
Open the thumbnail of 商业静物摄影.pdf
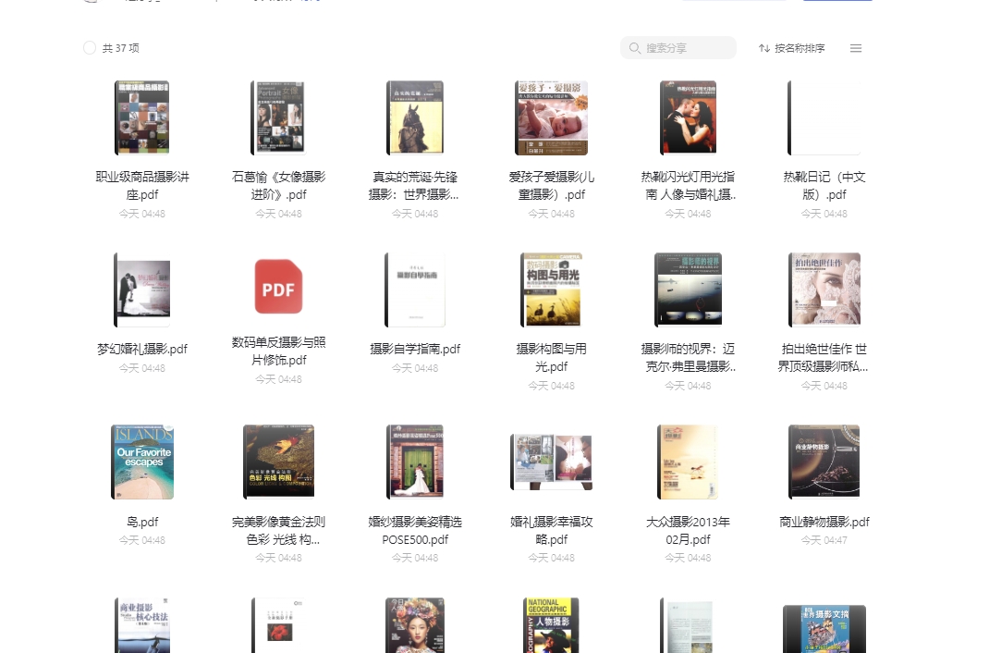click(824, 461)
